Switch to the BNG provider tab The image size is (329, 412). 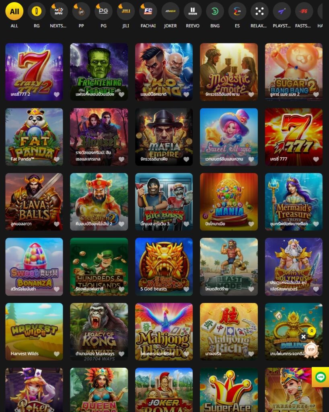click(x=215, y=11)
